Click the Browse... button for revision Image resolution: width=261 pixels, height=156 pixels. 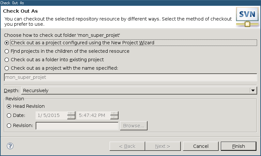(134, 126)
